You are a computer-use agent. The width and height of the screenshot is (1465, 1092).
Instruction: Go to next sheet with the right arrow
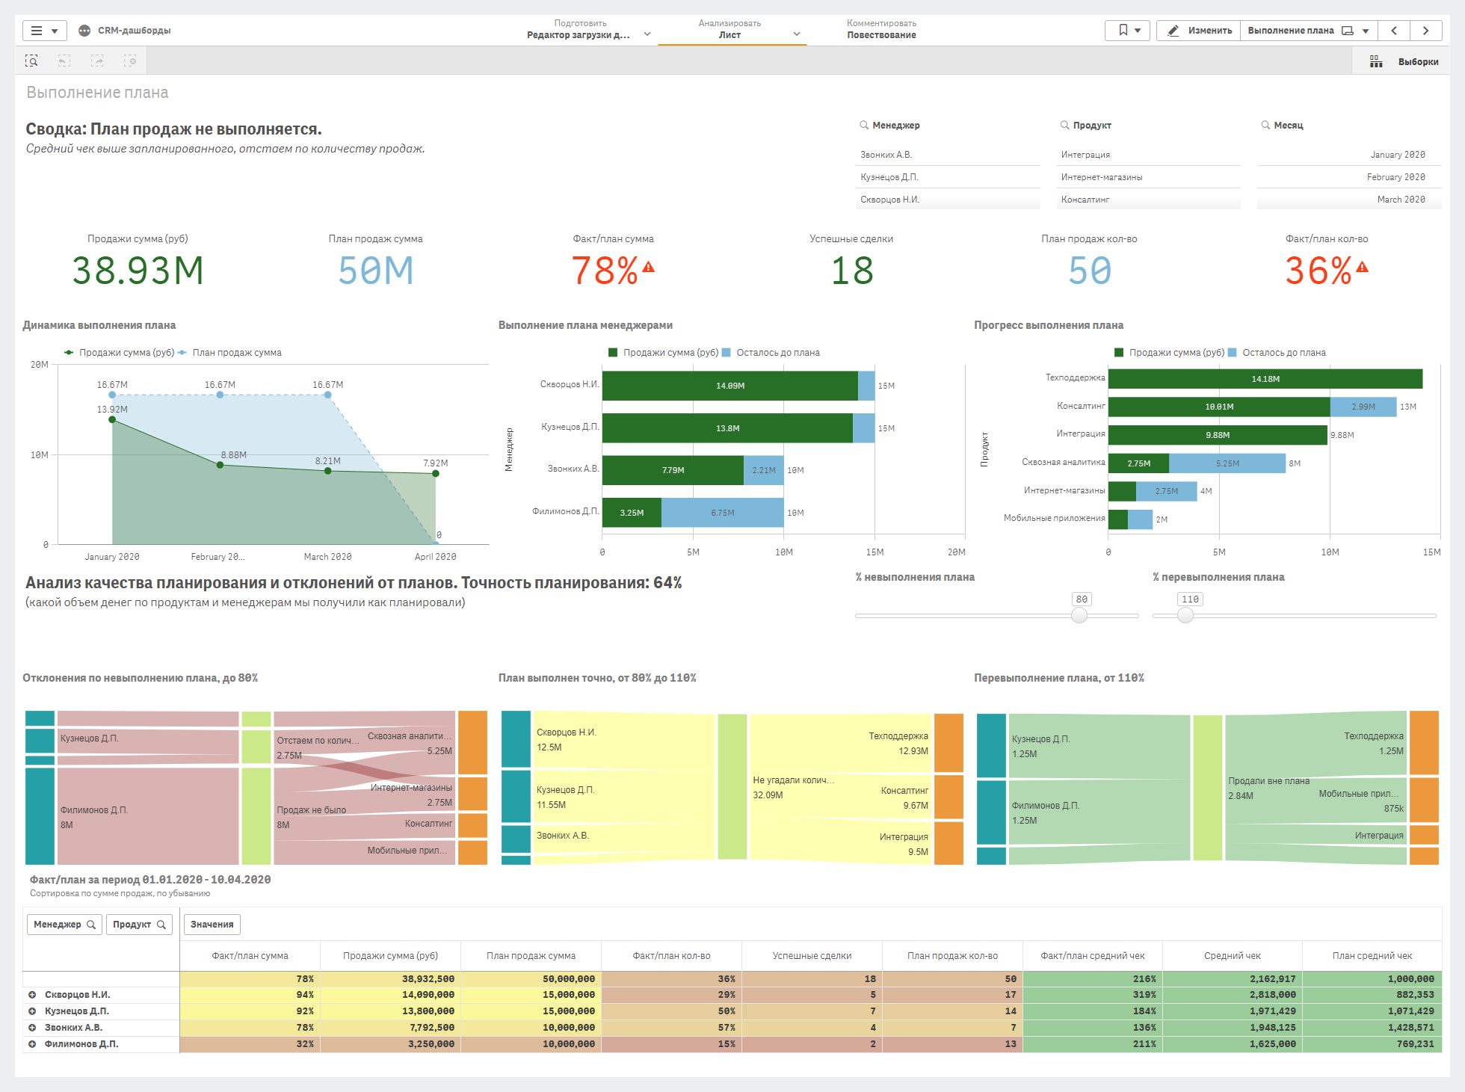[1426, 30]
